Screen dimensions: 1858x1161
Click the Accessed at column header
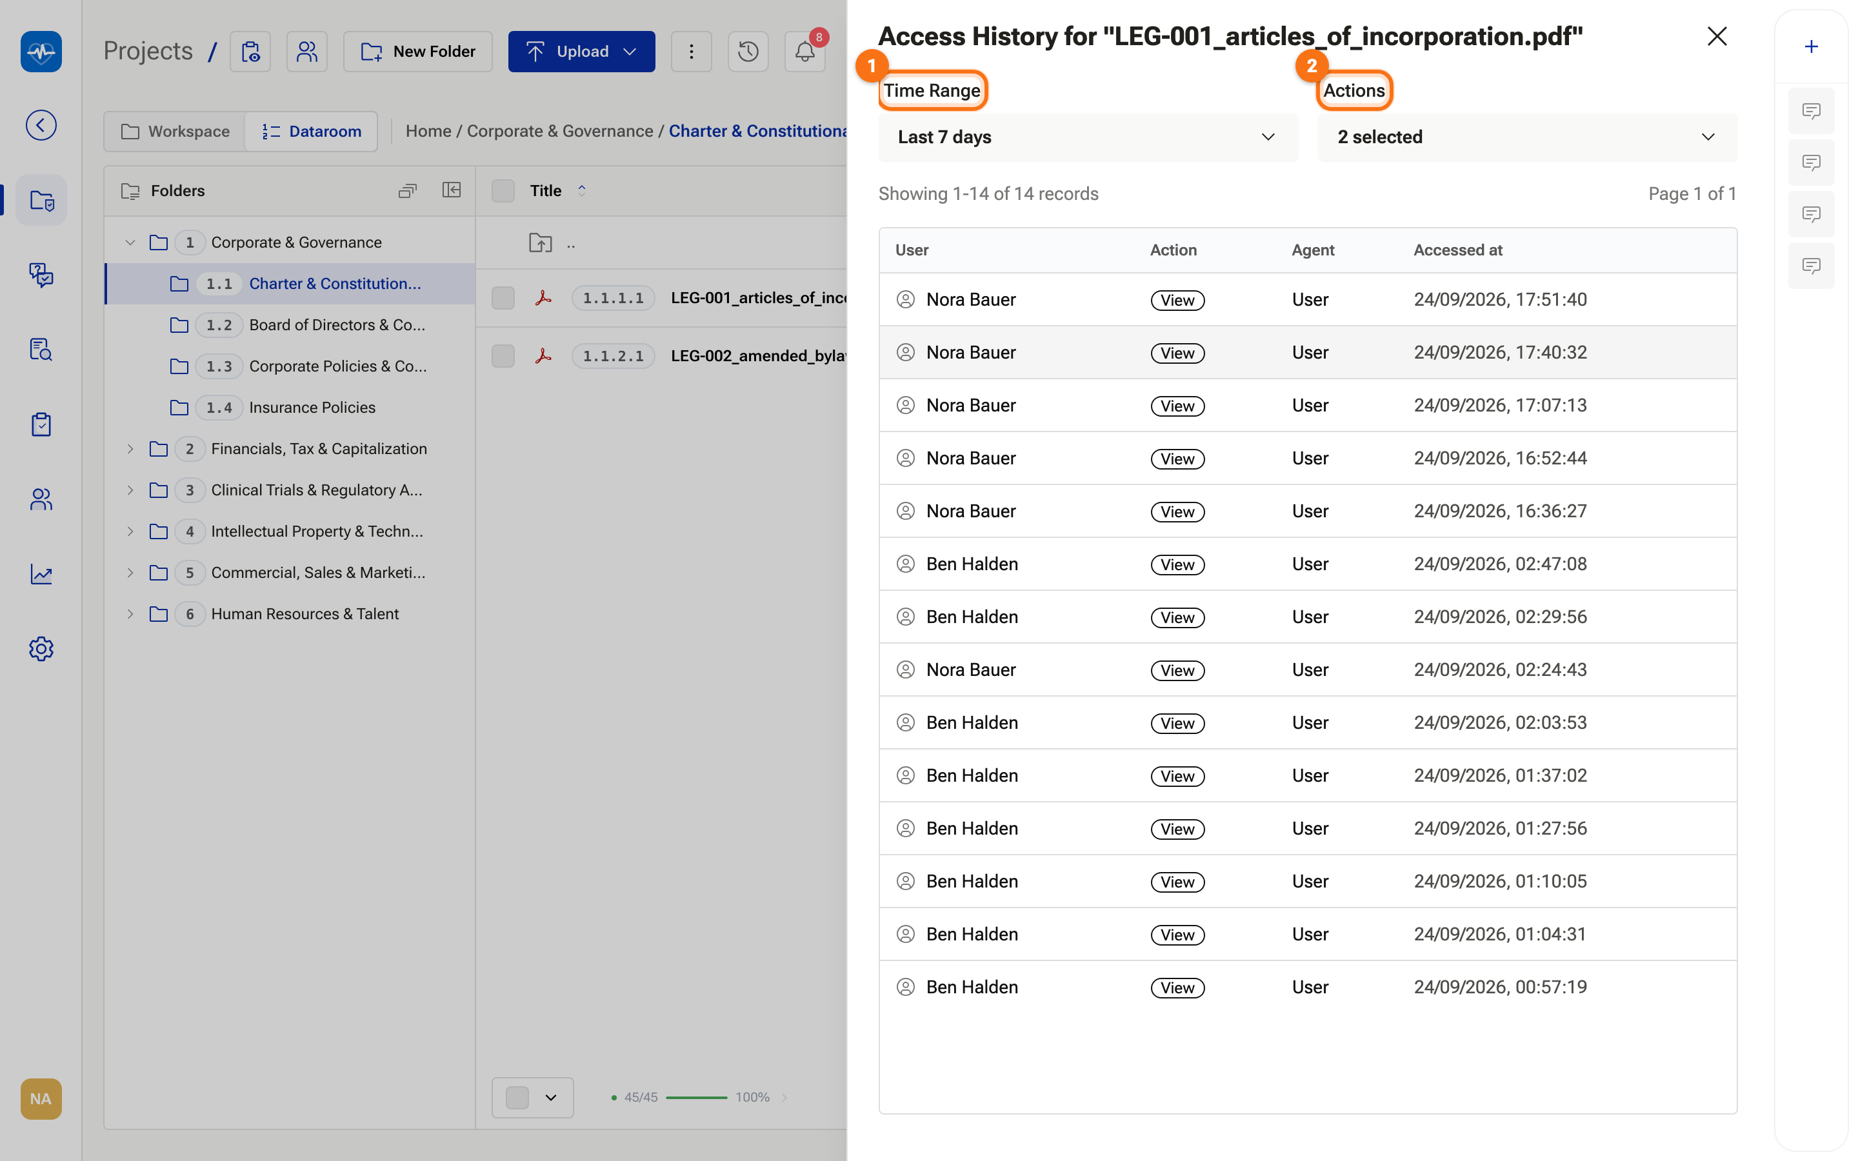1458,250
